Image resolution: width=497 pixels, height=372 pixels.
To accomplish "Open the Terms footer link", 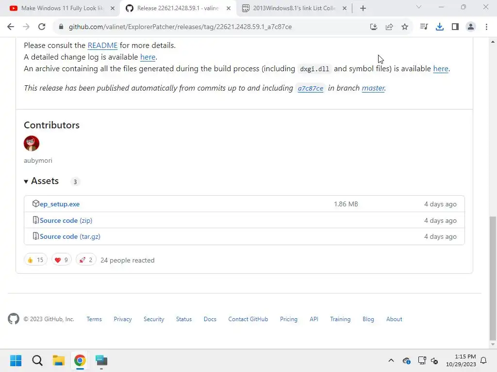I will click(x=94, y=319).
